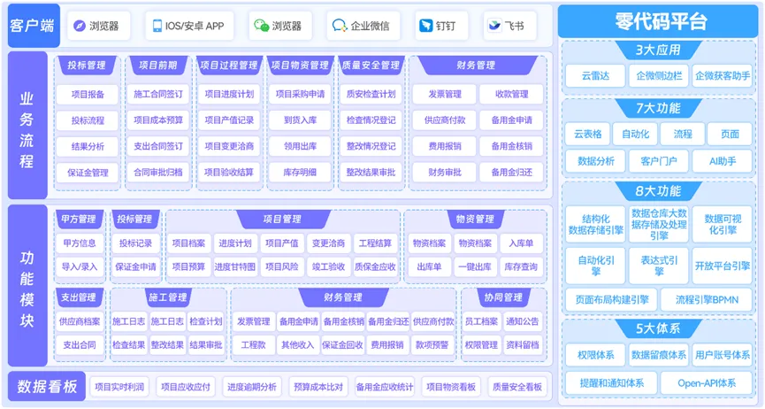This screenshot has width=765, height=409.
Task: Click the 数据看板 label block
Action: tap(47, 387)
